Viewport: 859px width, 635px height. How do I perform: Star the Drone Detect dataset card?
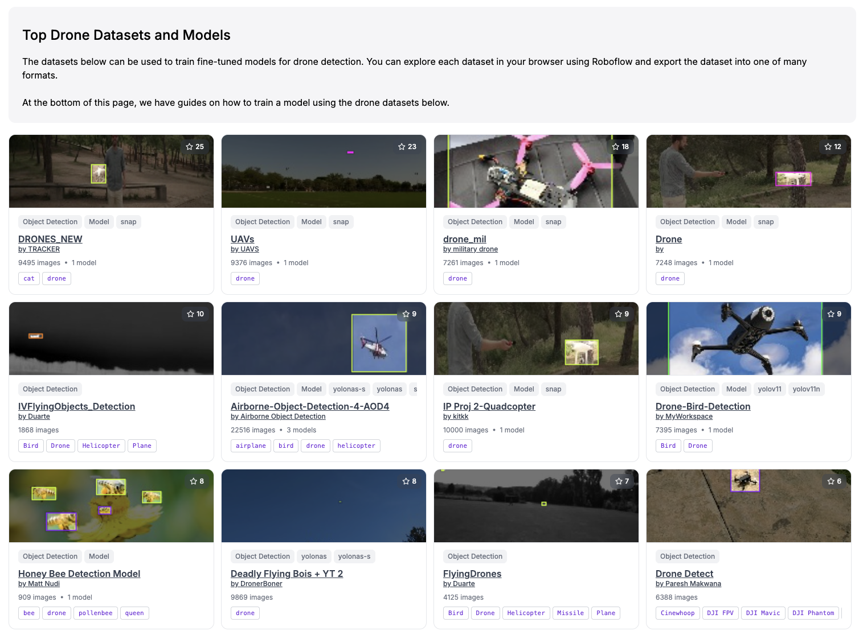(x=831, y=481)
